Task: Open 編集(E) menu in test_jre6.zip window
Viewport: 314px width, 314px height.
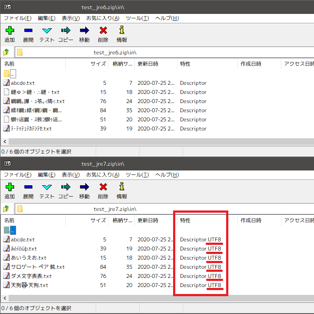Action: [47, 18]
